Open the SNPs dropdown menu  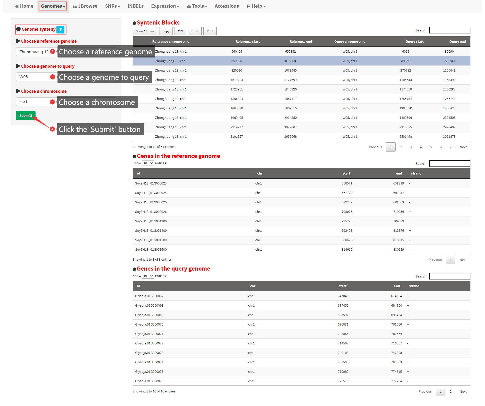point(112,6)
